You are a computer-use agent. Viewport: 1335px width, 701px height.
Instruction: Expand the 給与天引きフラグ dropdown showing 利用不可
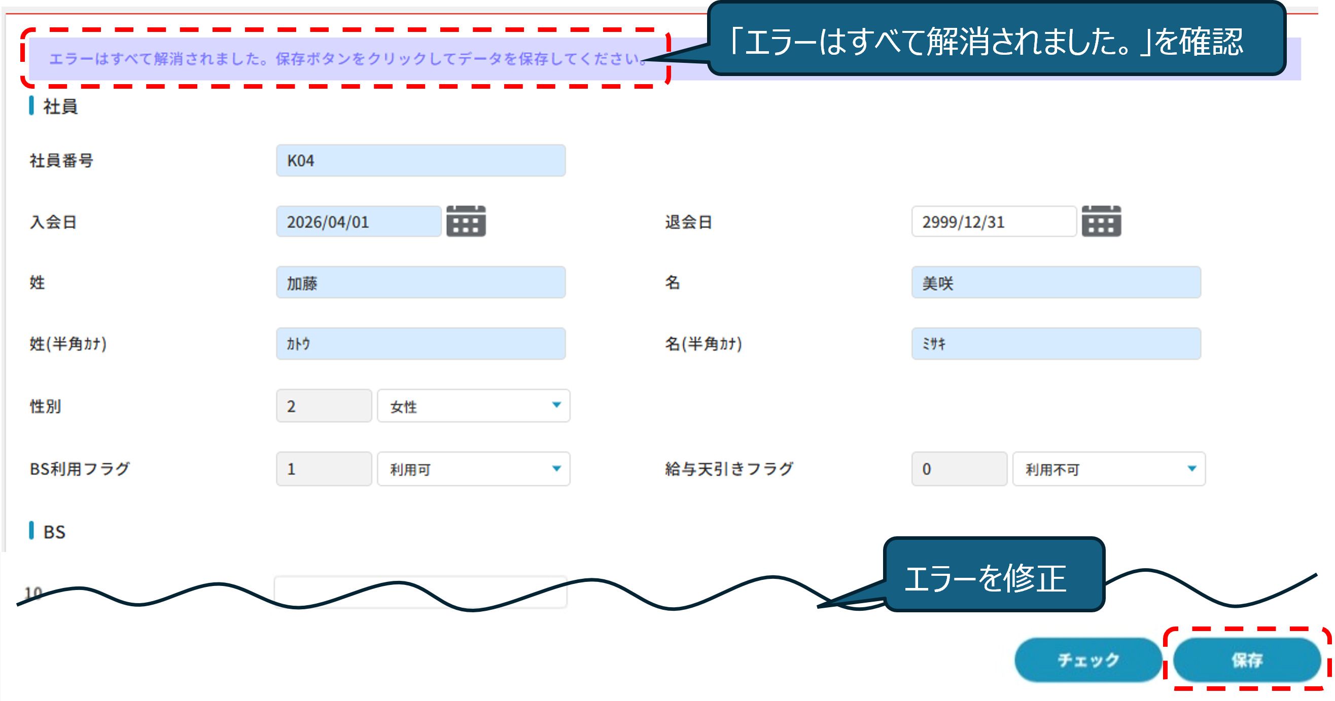click(1109, 468)
